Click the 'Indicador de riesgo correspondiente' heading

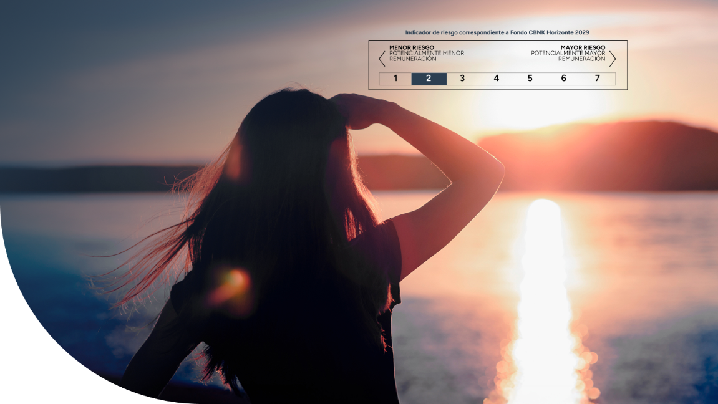[497, 32]
